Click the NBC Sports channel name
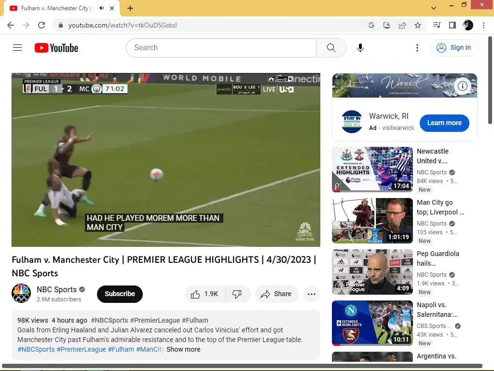Screen dimensions: 494x371 coord(57,290)
